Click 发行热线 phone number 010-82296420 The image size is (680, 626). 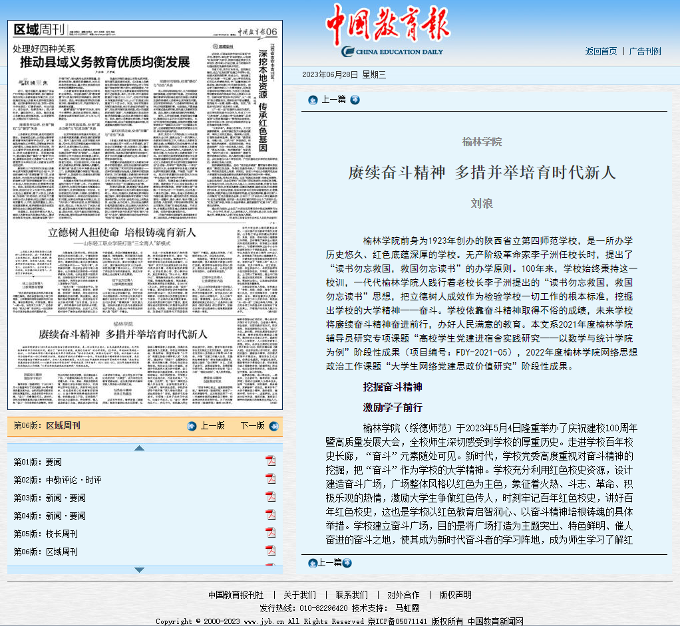click(x=323, y=608)
